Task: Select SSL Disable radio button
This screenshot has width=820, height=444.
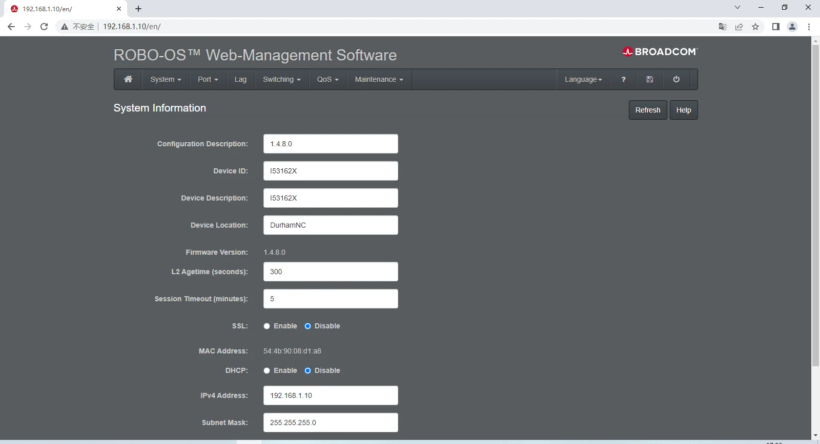Action: 308,326
